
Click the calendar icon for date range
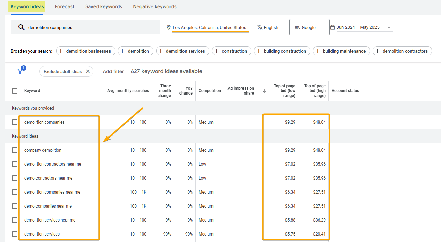click(x=333, y=27)
